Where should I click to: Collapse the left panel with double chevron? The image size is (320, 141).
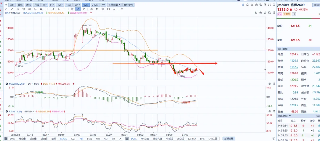tap(6, 5)
